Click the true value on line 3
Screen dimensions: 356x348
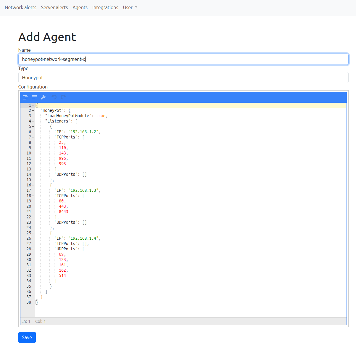click(x=101, y=116)
